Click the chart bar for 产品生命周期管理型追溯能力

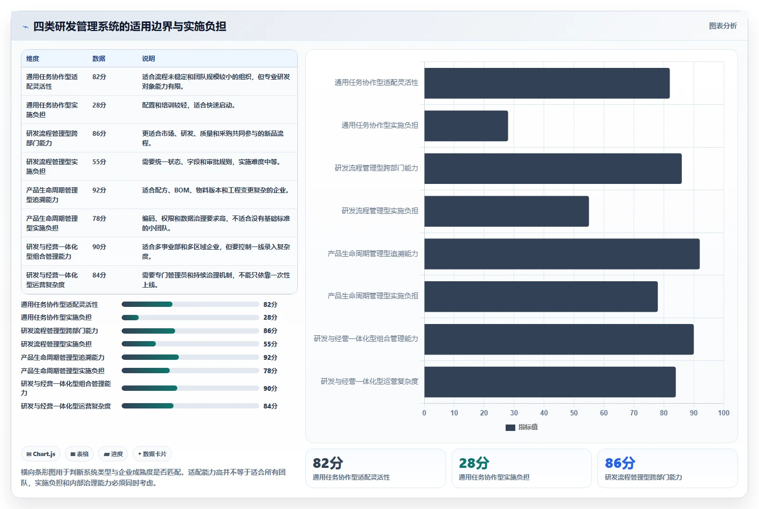click(562, 254)
